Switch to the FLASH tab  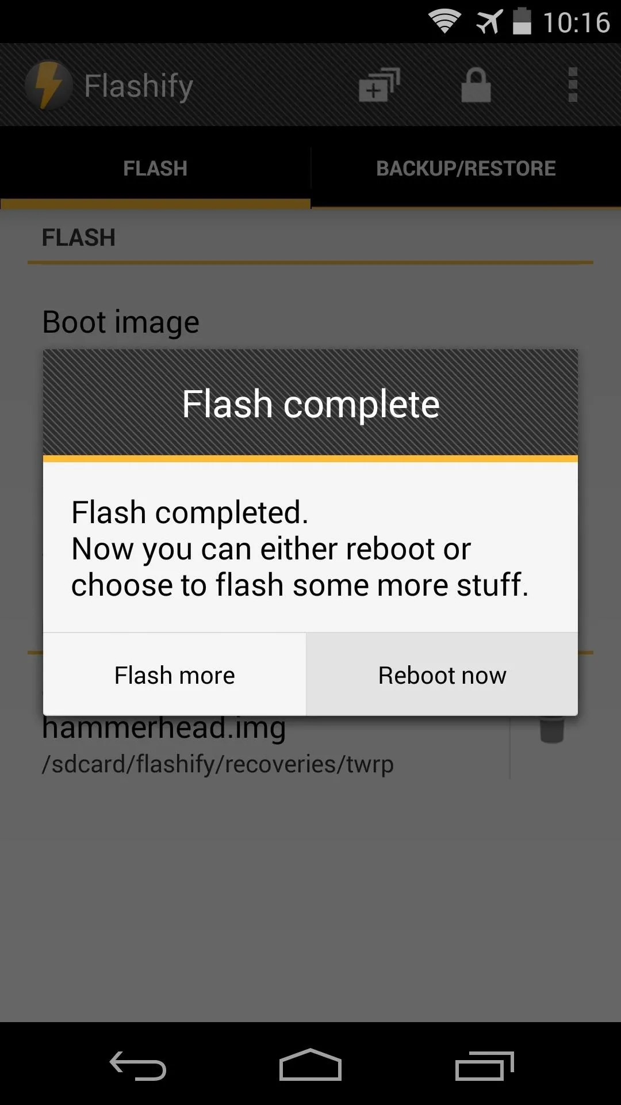155,168
